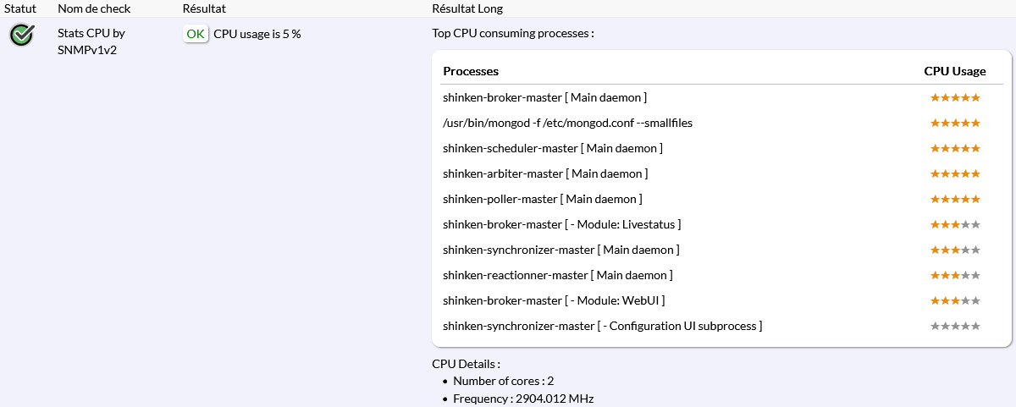Image resolution: width=1016 pixels, height=407 pixels.
Task: Click the Statut column header
Action: (19, 8)
